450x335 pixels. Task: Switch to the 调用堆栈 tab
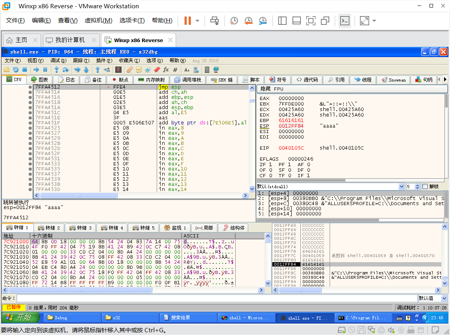coord(188,80)
